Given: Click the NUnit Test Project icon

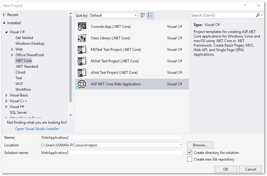Looking at the screenshot, I should click(x=81, y=61).
